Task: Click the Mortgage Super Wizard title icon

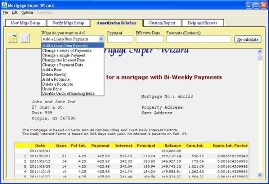Action: tap(4, 5)
